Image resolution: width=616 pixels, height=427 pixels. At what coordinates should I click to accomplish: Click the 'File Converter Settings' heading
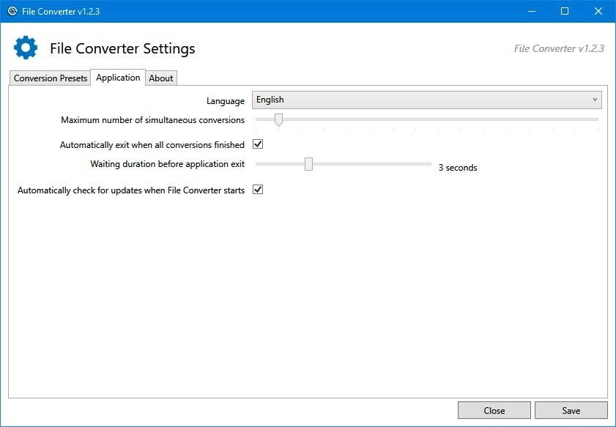pos(122,48)
